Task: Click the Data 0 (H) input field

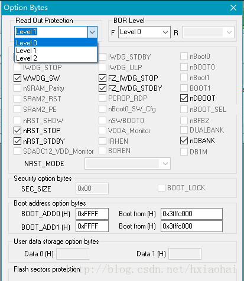Action: [73, 254]
